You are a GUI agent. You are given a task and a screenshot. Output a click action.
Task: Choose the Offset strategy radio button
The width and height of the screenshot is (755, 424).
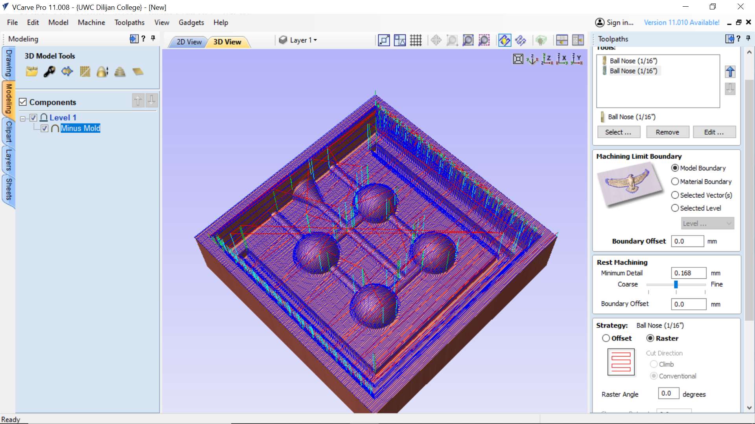coord(606,338)
